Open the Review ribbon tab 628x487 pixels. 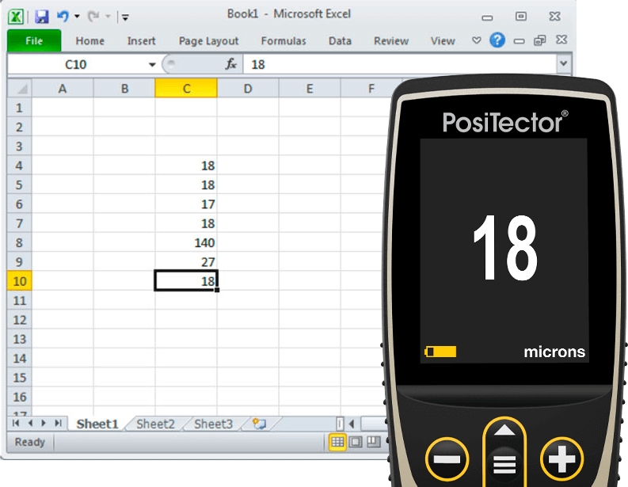pyautogui.click(x=391, y=41)
